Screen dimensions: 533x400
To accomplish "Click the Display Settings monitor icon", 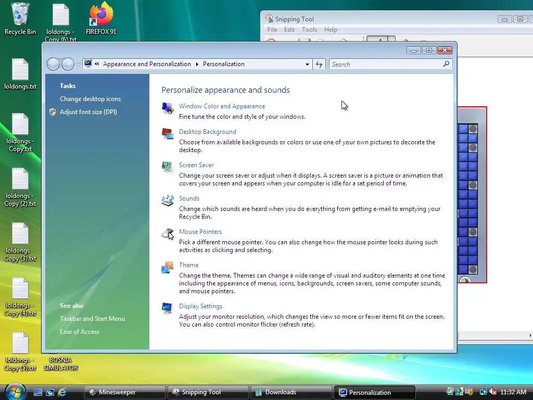I will tap(168, 308).
